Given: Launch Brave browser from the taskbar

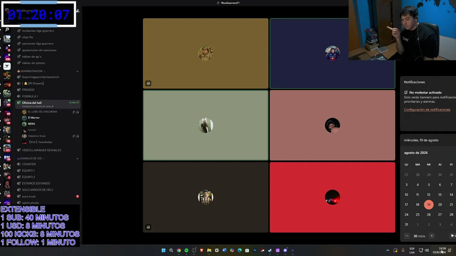Looking at the screenshot, I should click(202, 250).
